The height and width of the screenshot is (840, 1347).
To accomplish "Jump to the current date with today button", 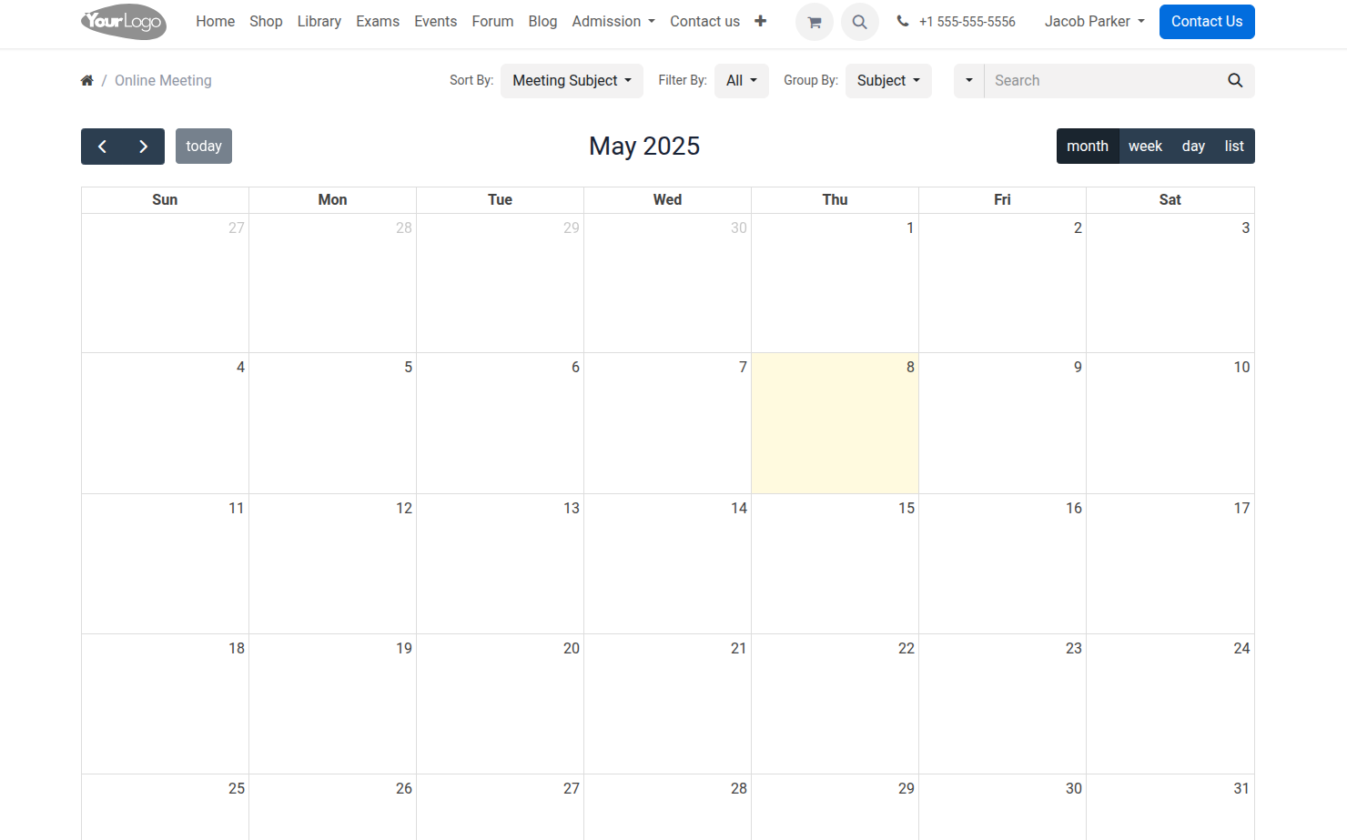I will pos(204,147).
